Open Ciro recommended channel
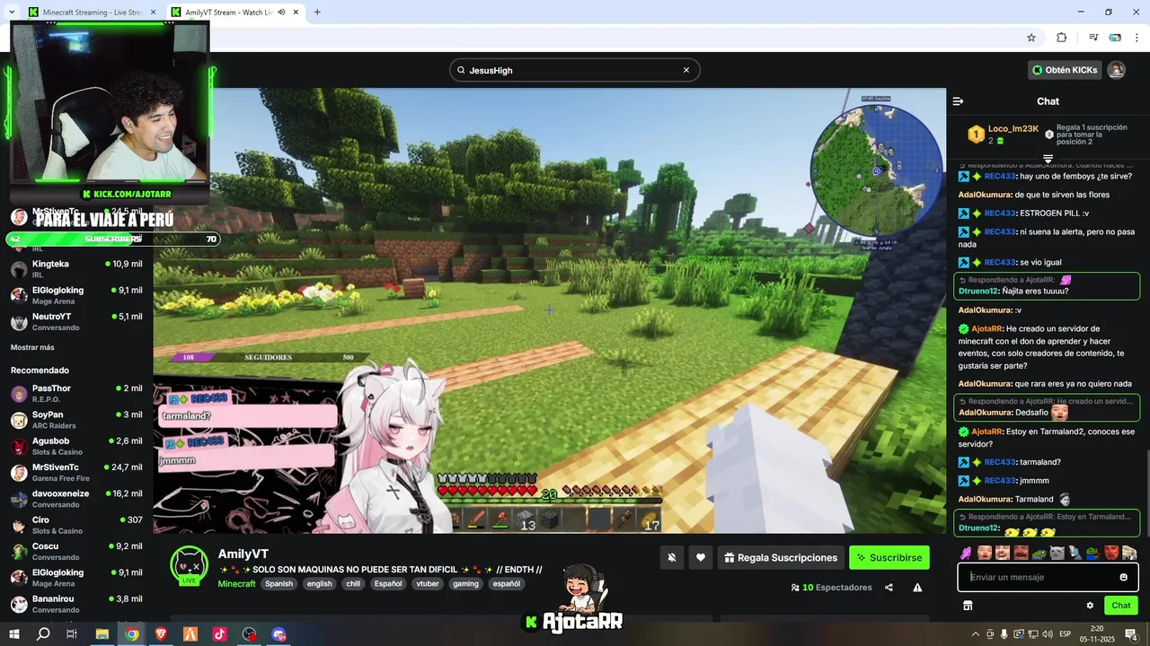This screenshot has height=646, width=1150. click(75, 525)
